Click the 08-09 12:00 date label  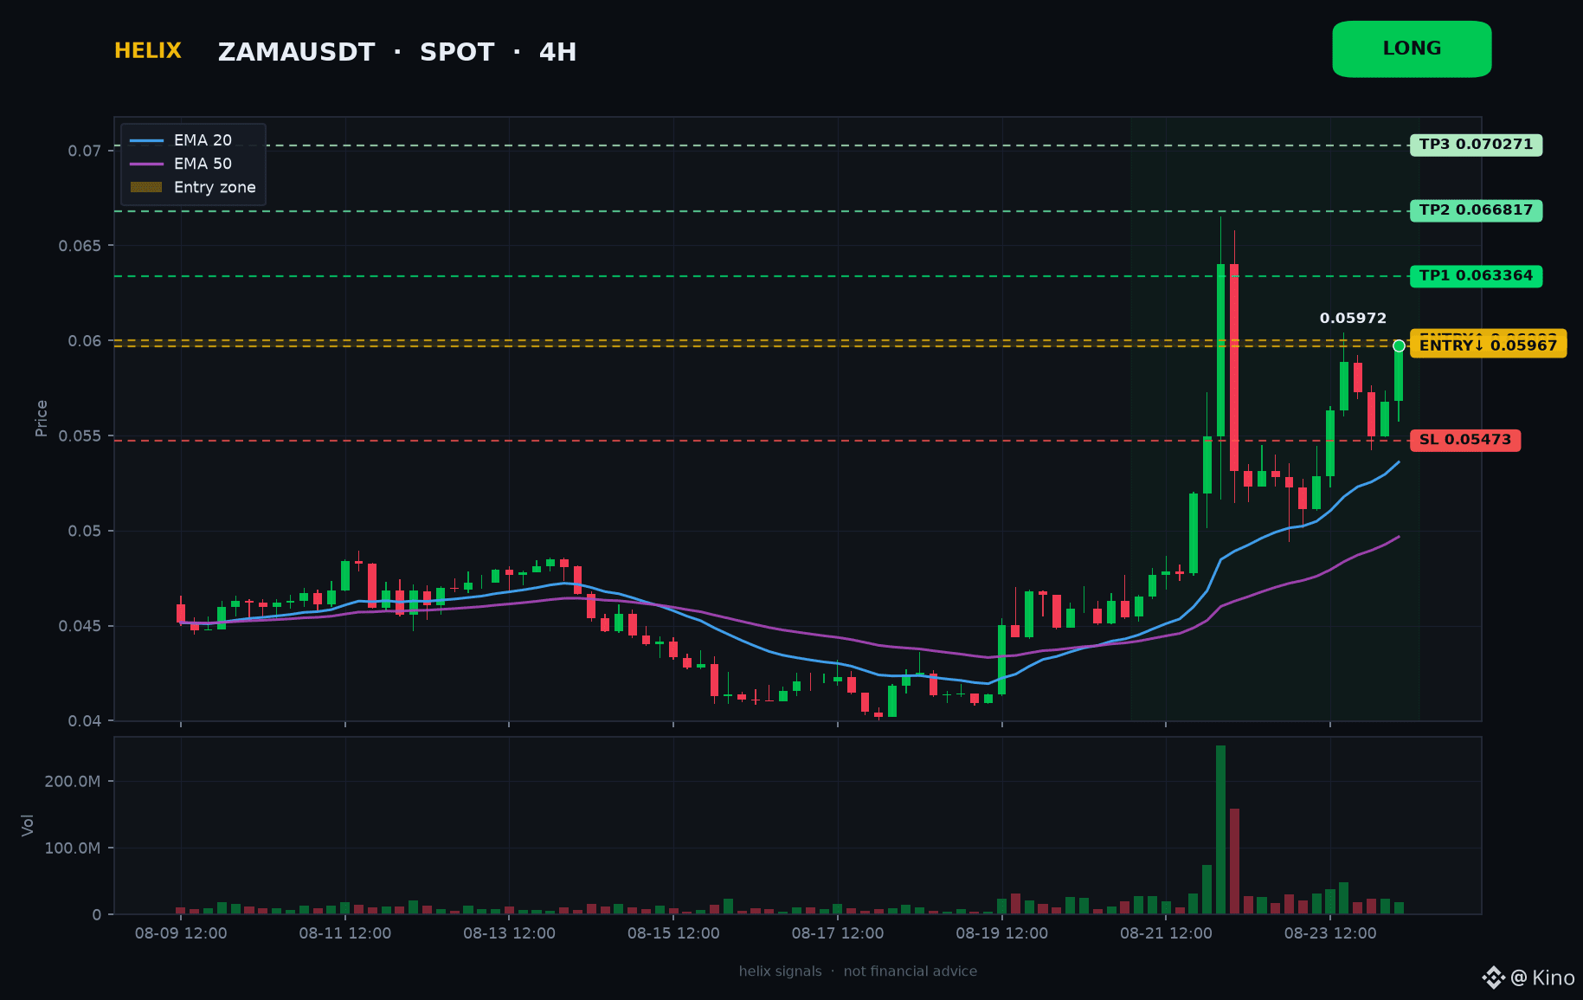pos(181,933)
